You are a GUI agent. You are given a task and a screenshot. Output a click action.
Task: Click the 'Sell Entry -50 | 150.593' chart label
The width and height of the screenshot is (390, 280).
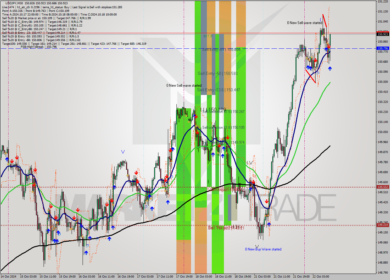pos(218,73)
